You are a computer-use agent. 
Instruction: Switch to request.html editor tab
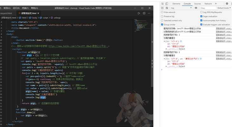click(x=6, y=13)
